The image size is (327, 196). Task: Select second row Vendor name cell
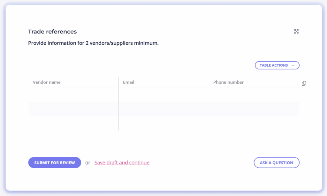[74, 109]
